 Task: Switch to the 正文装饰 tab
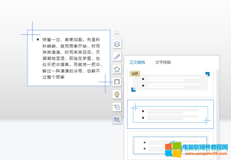coord(137,62)
